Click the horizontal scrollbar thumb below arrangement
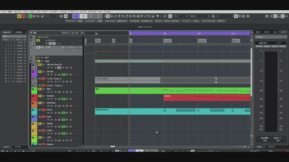The image size is (289, 162). click(x=112, y=146)
